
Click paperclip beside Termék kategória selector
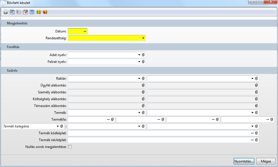point(62,126)
